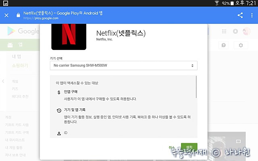
Task: Click the 취소 cancel button
Action: [x=172, y=147]
